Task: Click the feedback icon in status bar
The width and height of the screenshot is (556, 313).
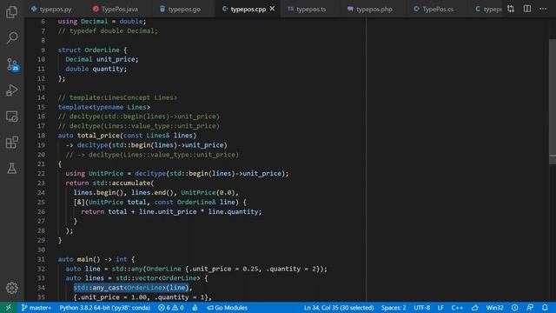Action: click(x=530, y=308)
